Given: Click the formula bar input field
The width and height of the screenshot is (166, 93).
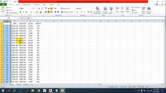Looking at the screenshot, I should click(97, 18).
